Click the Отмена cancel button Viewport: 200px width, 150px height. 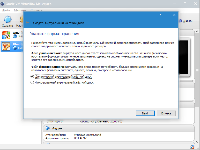click(x=166, y=113)
